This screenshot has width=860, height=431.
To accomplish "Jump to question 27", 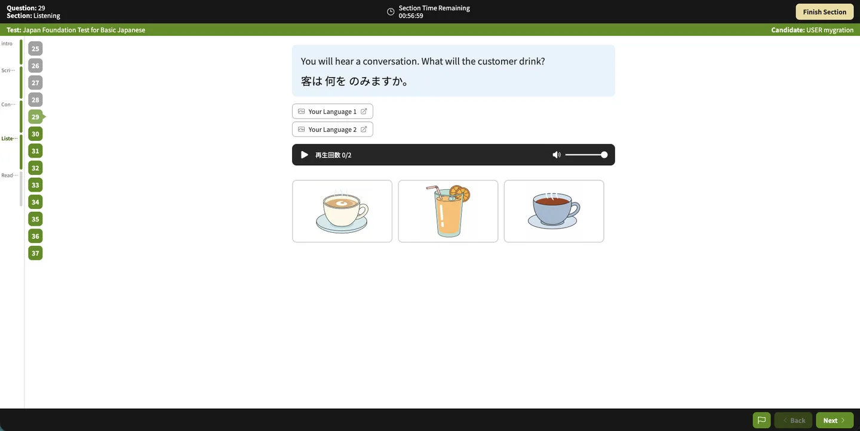I will [x=35, y=83].
